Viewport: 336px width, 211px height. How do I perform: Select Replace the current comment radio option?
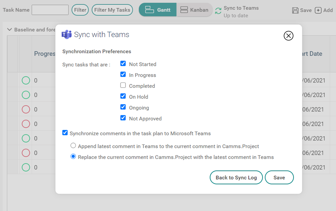click(73, 156)
